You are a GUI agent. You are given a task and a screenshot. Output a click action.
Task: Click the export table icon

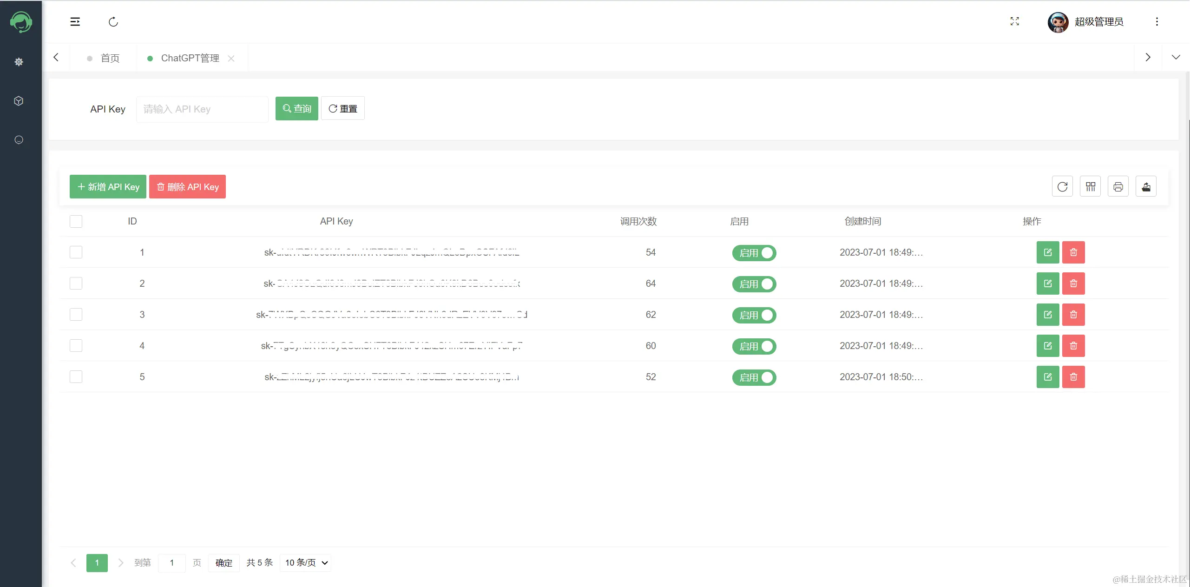tap(1146, 187)
